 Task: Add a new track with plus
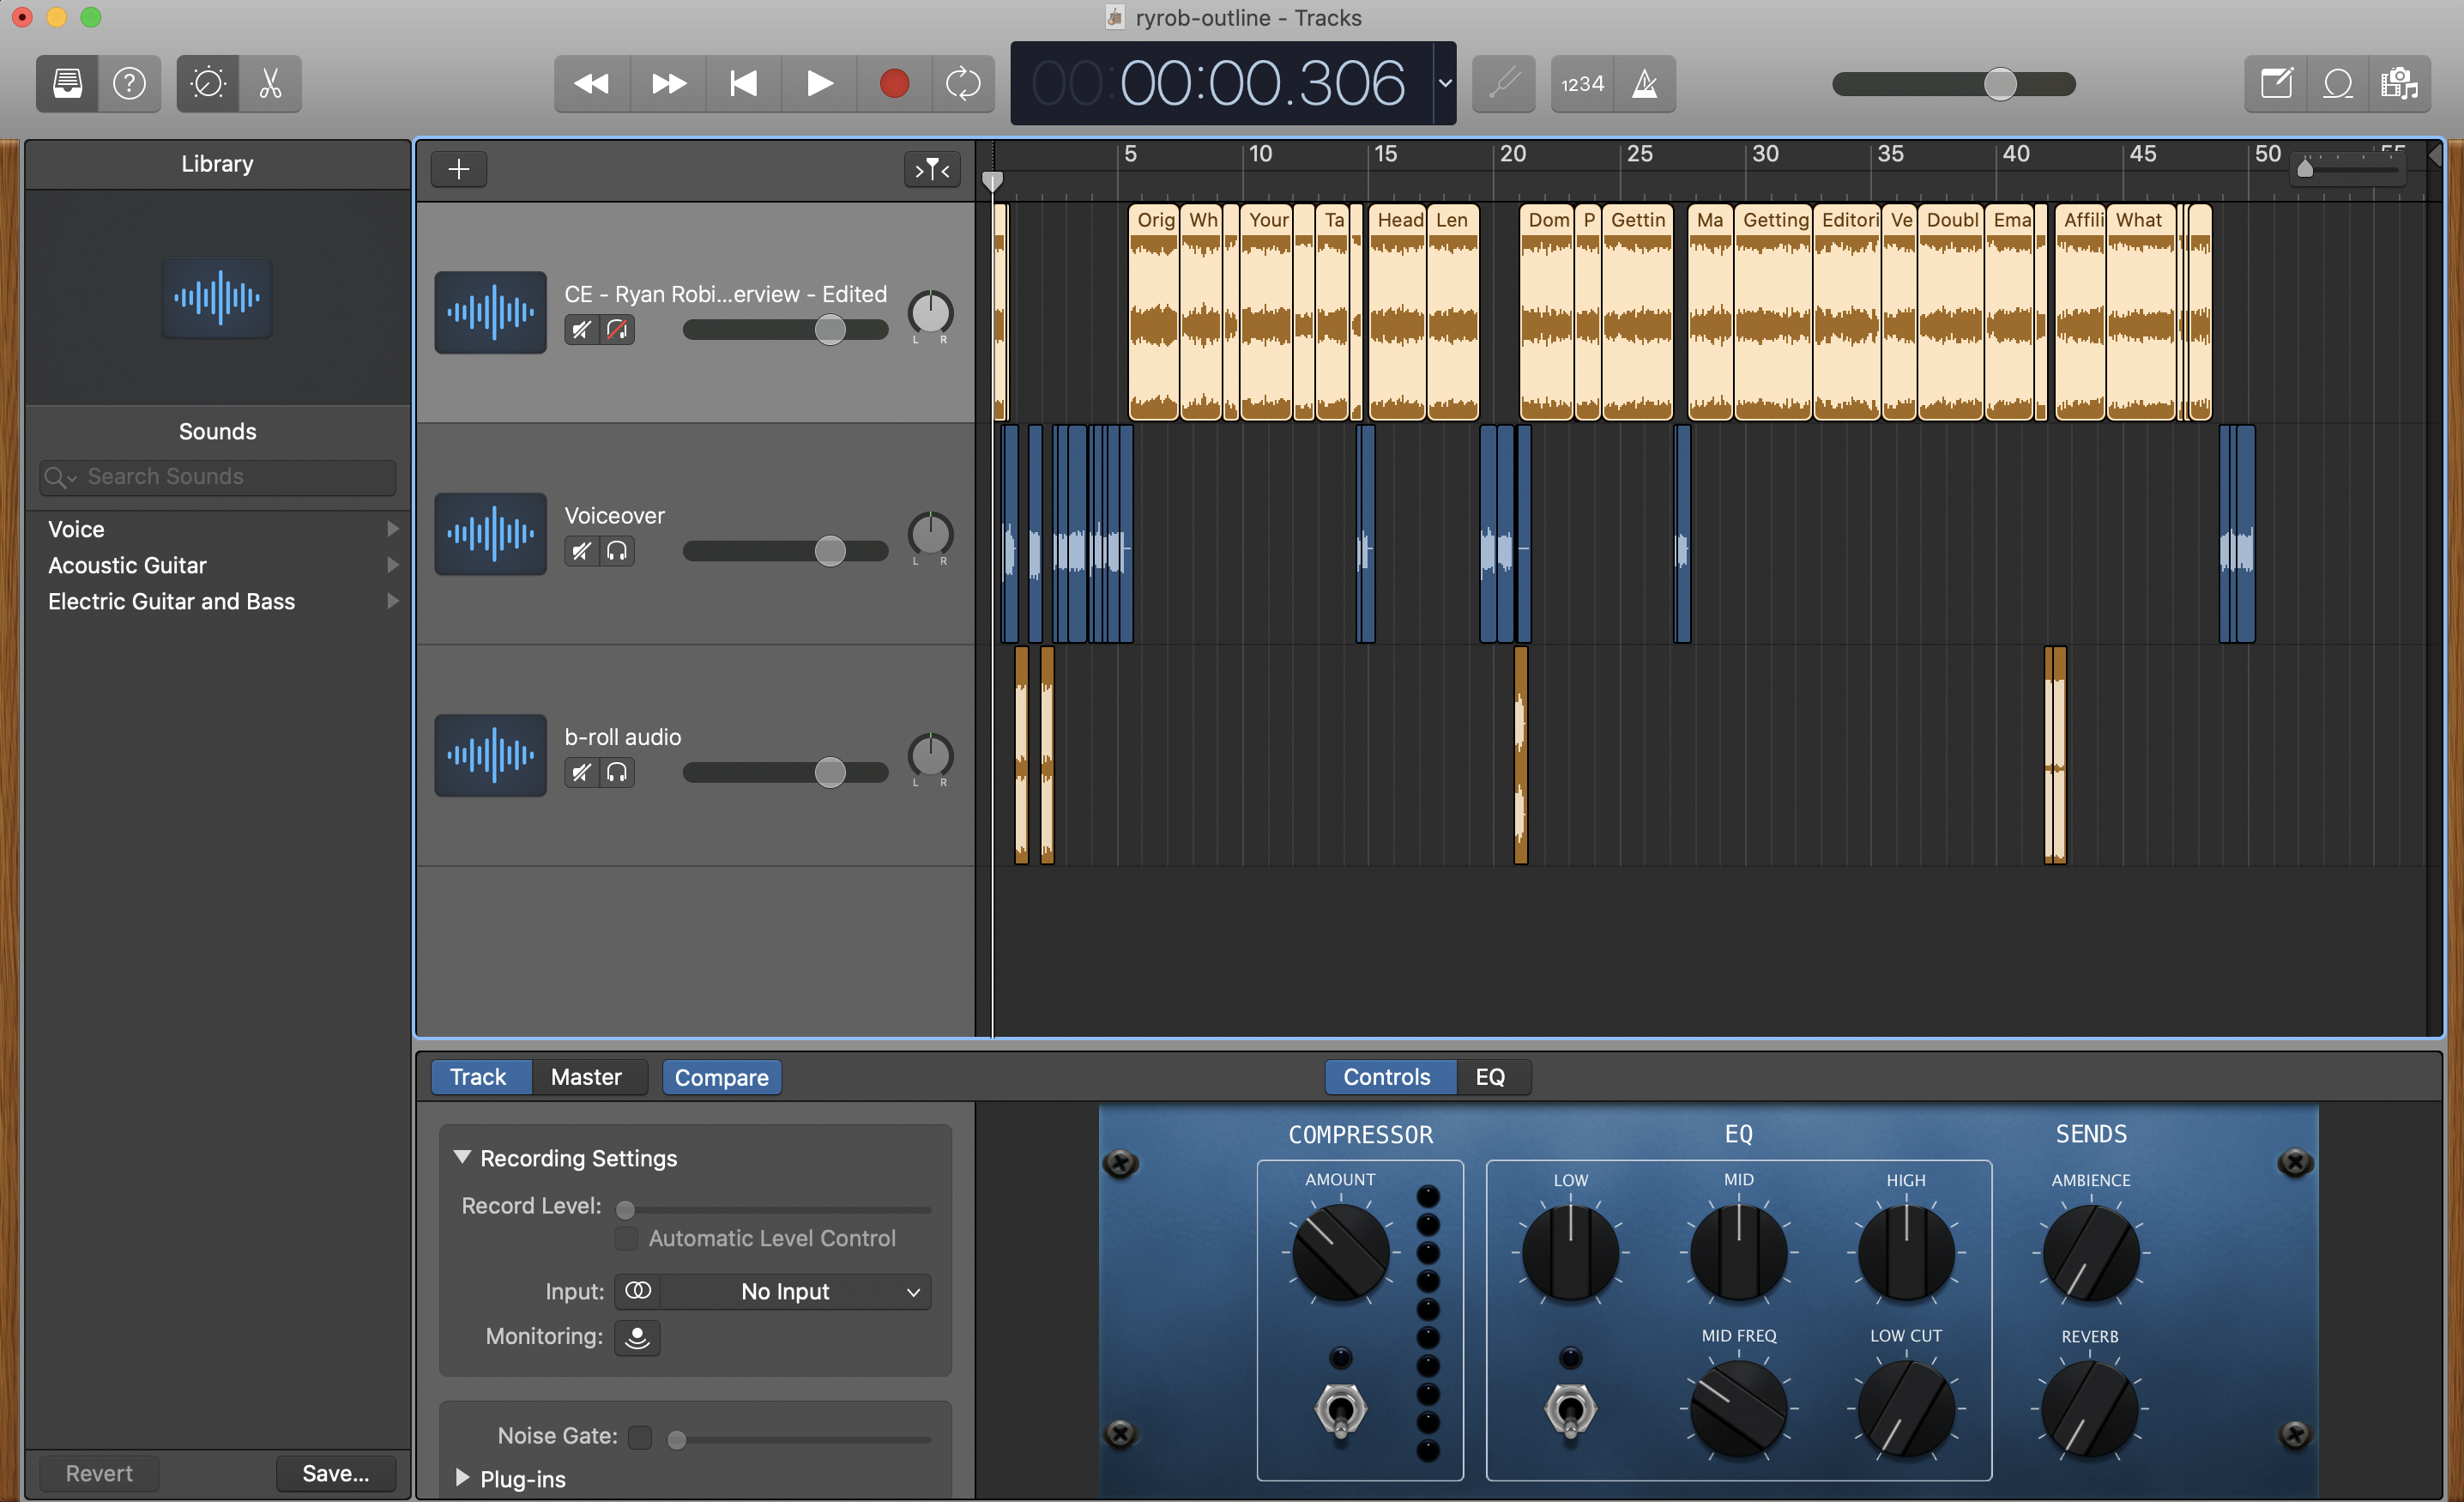[458, 169]
